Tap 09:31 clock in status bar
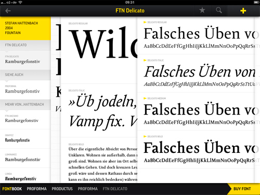Screen dimensions: 260x195 130,3
